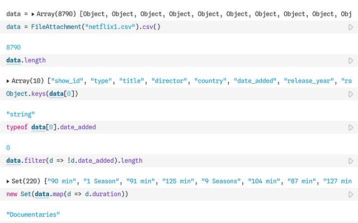
Task: Expand the Array(10) column keys output
Action: coord(8,81)
